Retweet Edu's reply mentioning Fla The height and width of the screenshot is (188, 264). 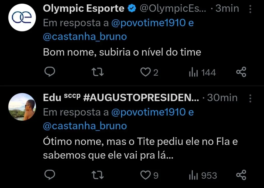pos(97,175)
